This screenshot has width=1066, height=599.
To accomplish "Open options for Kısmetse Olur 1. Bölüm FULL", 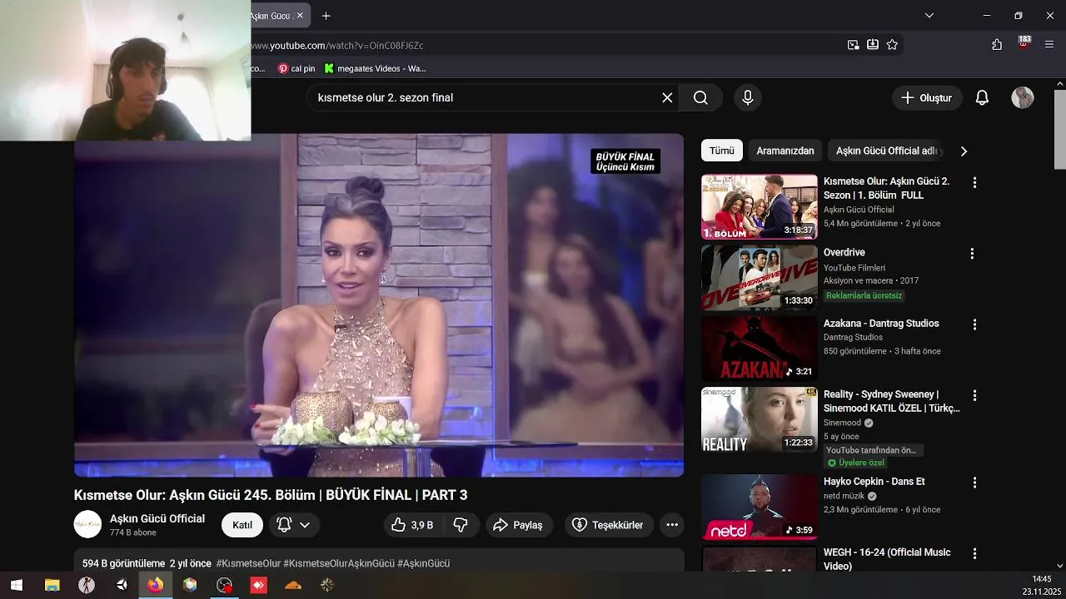I will pos(974,182).
